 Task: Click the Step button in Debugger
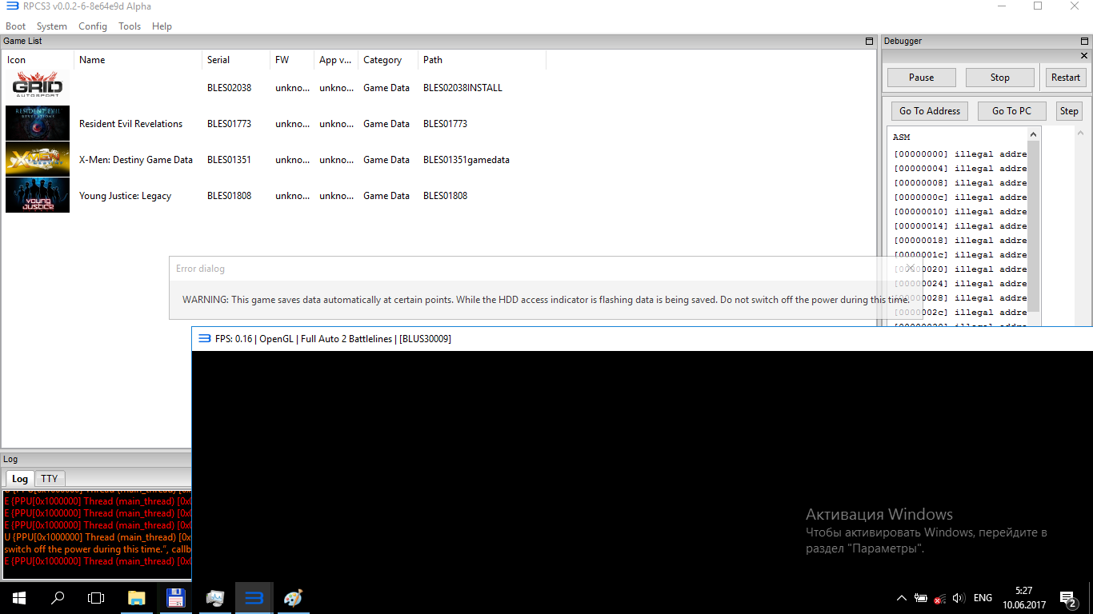[1069, 111]
